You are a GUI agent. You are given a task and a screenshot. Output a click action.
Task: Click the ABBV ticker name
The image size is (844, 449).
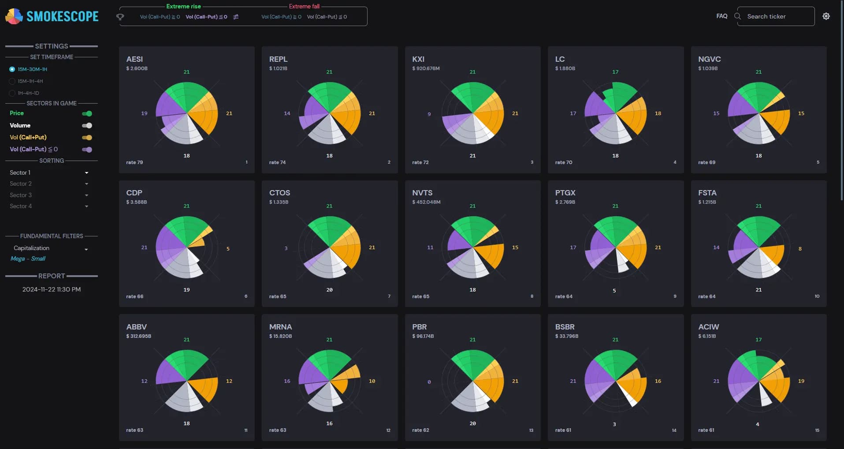click(x=136, y=327)
